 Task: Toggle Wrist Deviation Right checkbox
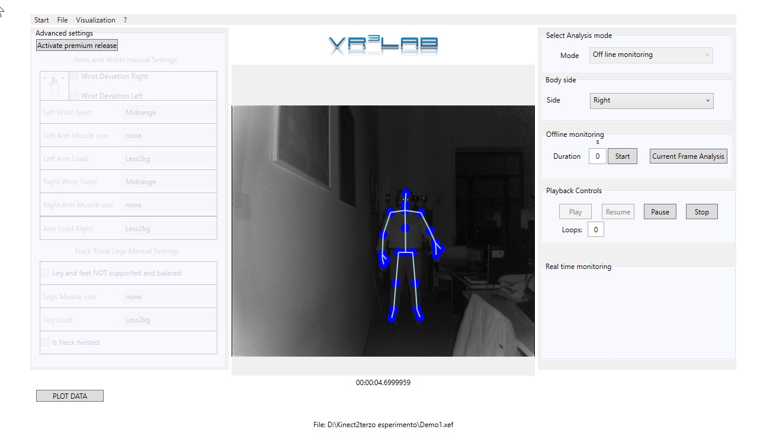click(x=75, y=76)
